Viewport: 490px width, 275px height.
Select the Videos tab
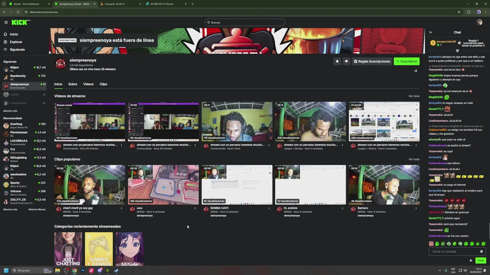click(x=88, y=84)
